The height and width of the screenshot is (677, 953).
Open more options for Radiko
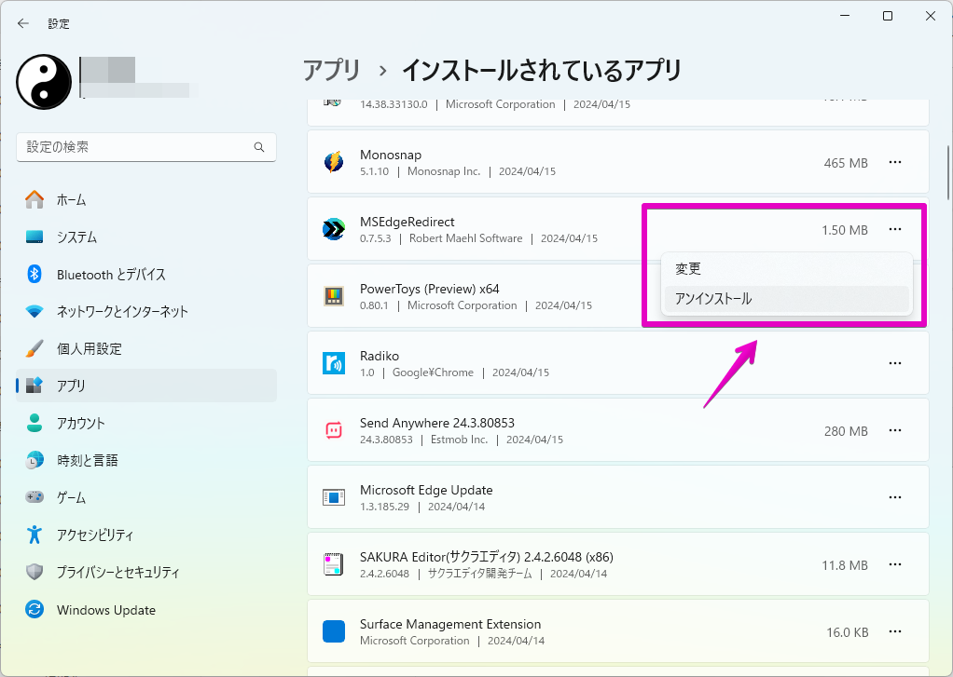(x=894, y=363)
